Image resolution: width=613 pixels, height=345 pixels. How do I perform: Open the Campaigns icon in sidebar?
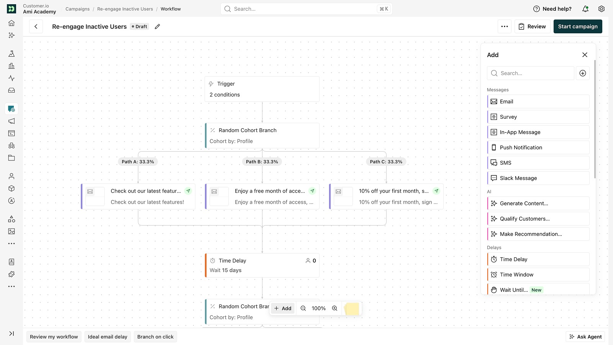[11, 109]
